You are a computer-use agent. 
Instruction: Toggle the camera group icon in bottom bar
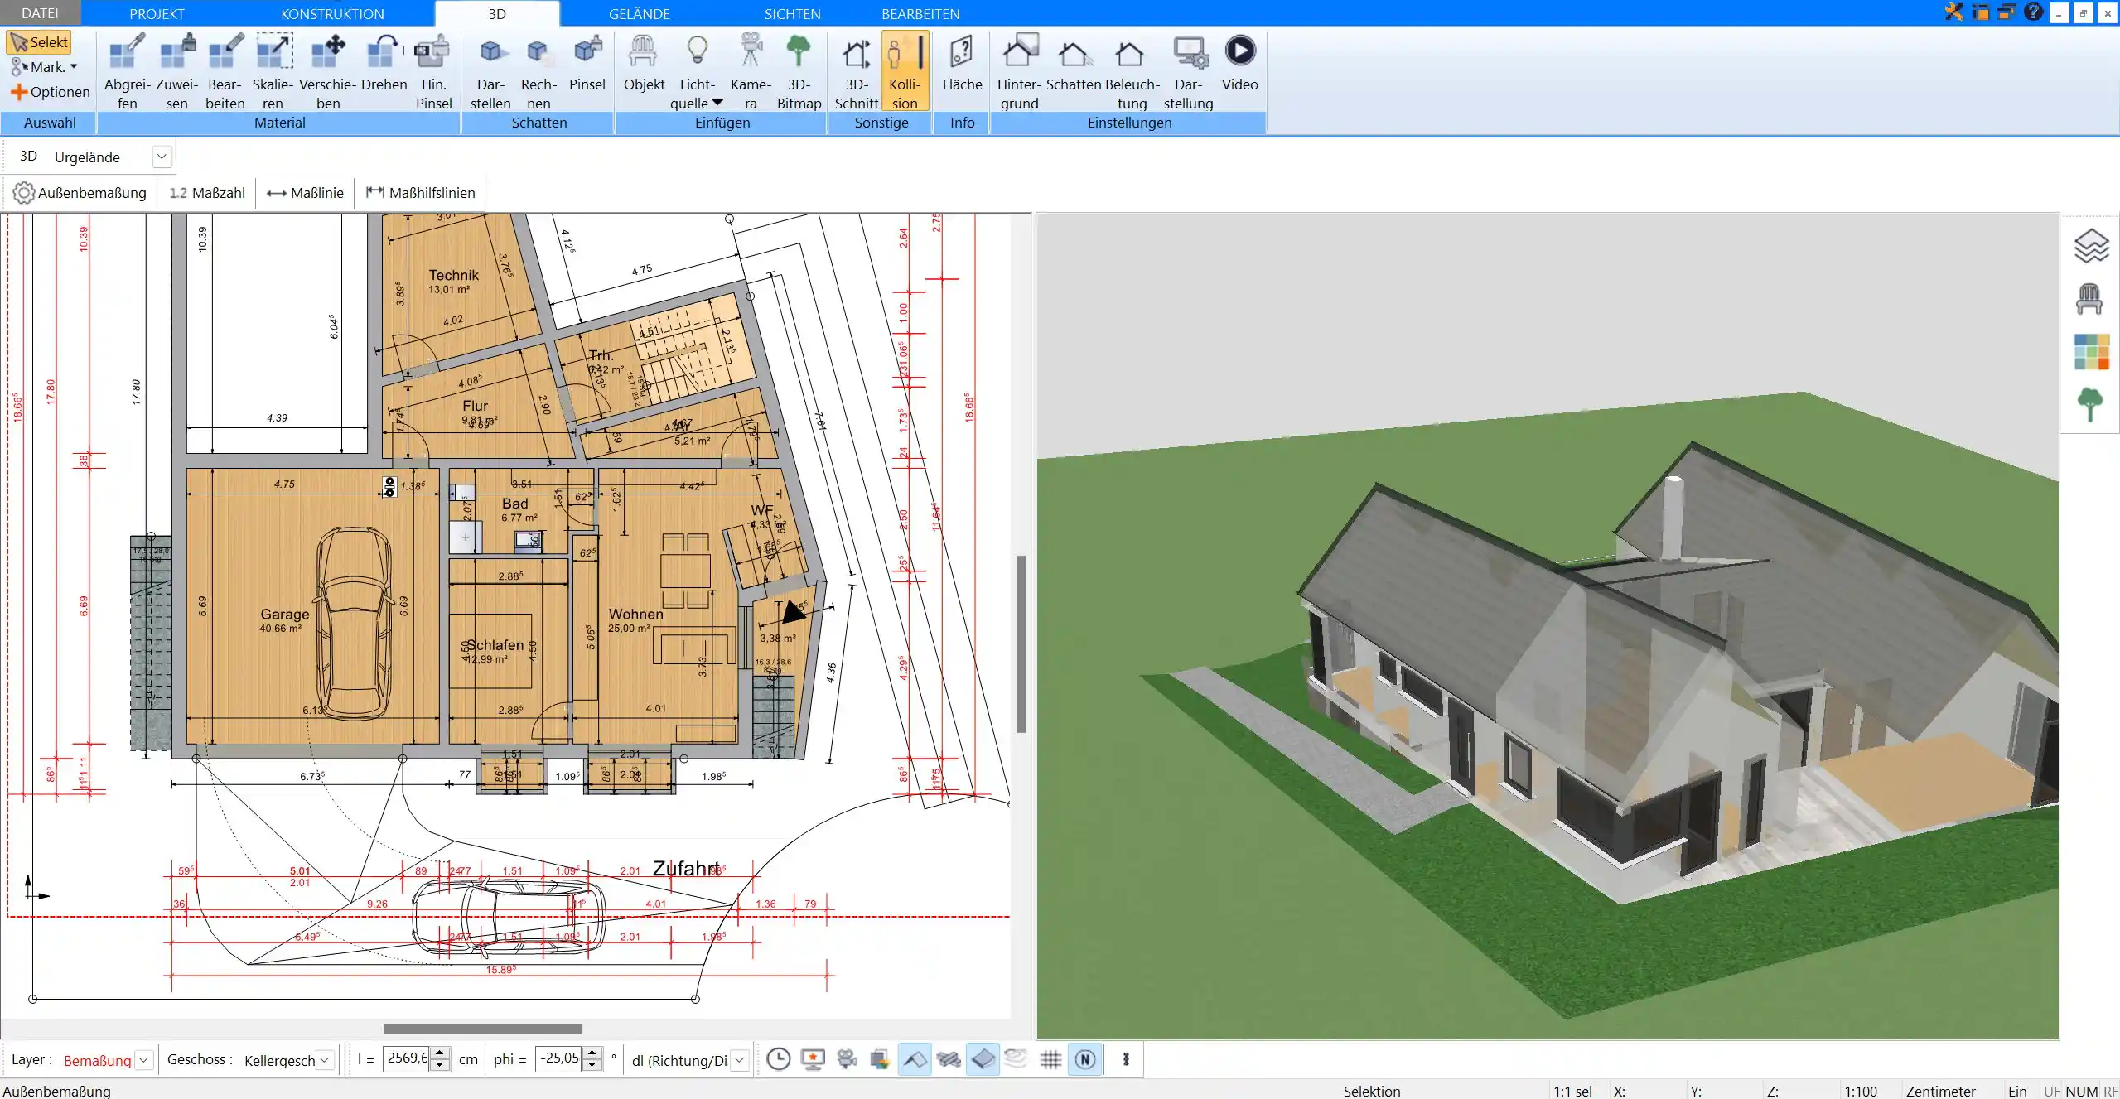pyautogui.click(x=846, y=1059)
